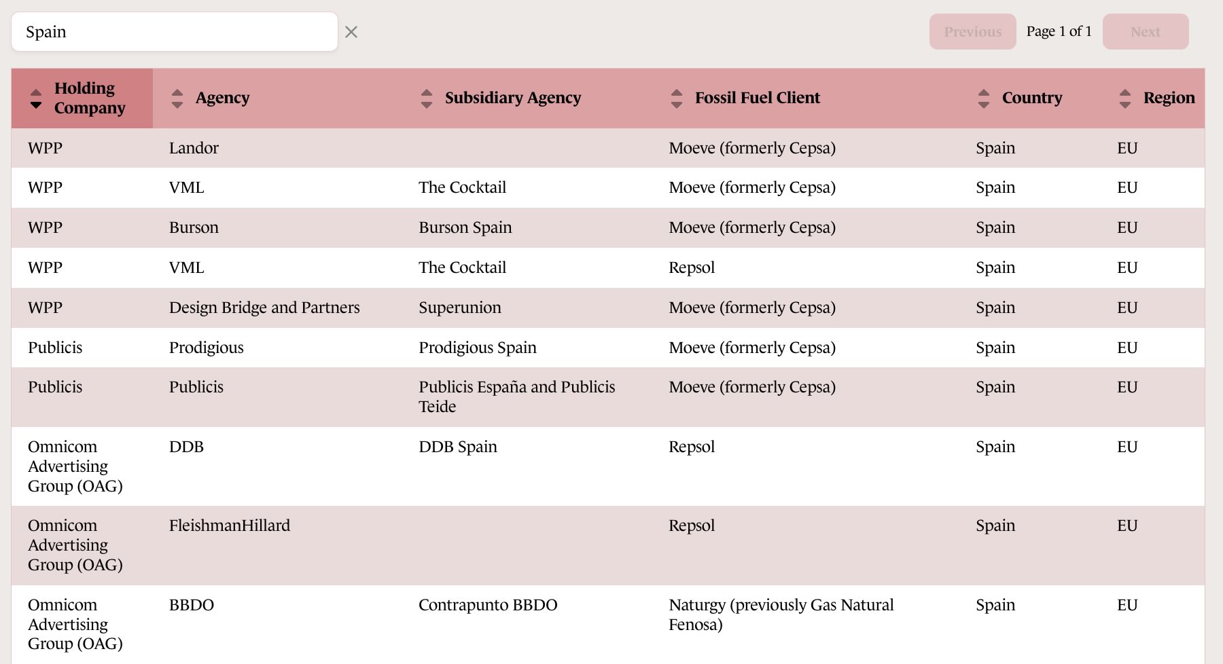Select the Burson Spain subsidiary cell
1223x664 pixels.
(465, 227)
